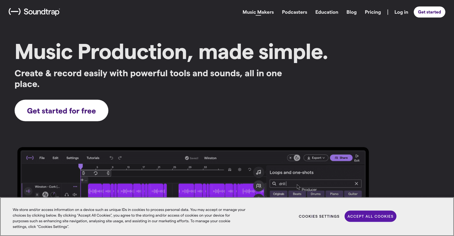Accept all cookies

(x=370, y=216)
